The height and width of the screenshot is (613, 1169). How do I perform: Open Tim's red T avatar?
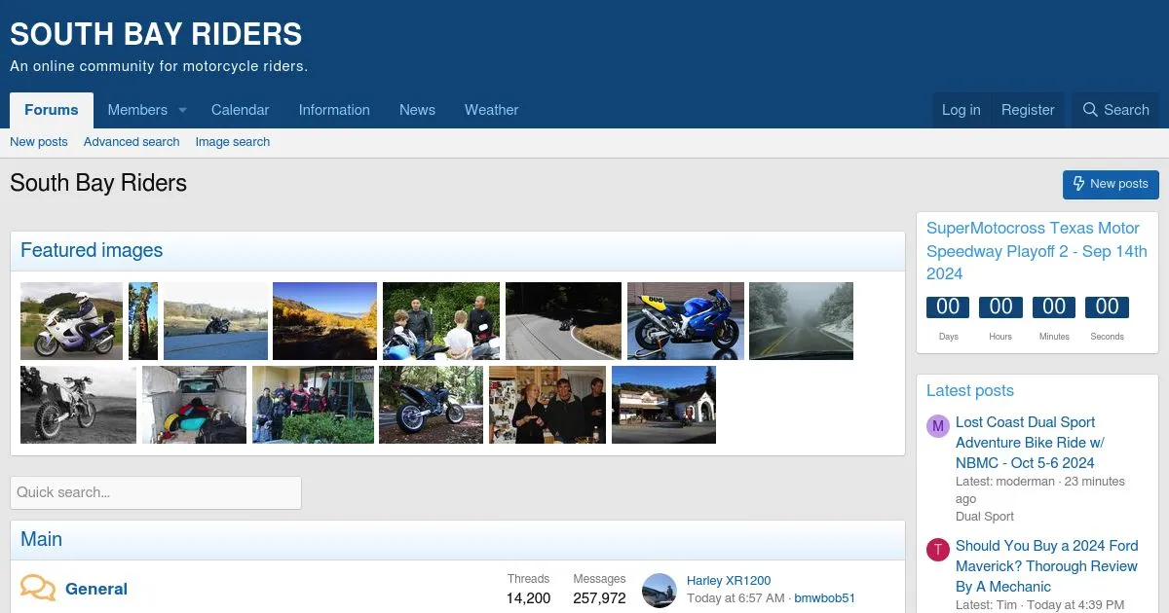click(937, 549)
